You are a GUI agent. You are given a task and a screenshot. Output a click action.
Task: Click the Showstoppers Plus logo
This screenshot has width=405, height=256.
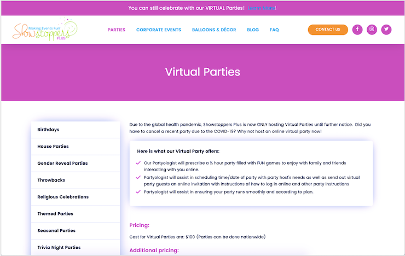(x=45, y=30)
